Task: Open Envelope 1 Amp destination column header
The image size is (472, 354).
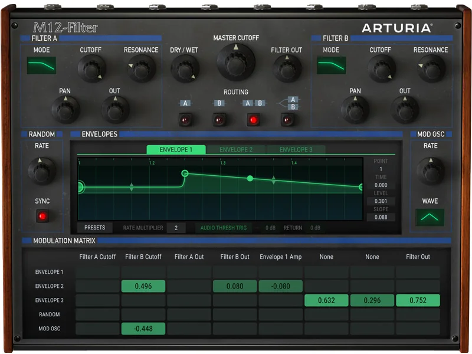Action: click(281, 257)
